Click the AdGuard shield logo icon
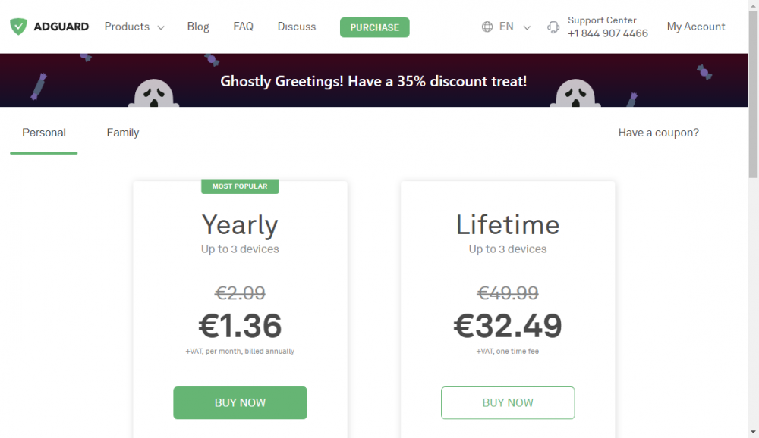This screenshot has width=759, height=438. (18, 27)
